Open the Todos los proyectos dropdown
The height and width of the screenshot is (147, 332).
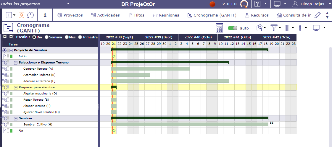(36, 4)
